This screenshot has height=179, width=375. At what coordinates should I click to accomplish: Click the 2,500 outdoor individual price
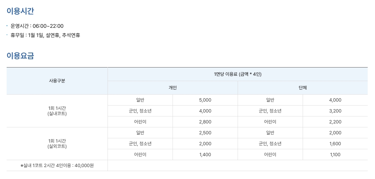[205, 133]
